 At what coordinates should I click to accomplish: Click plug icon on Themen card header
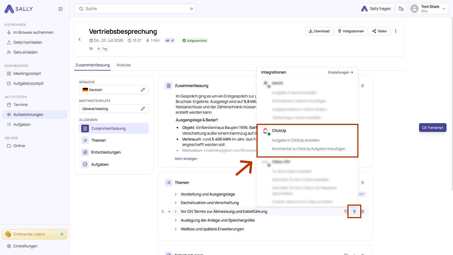tap(363, 183)
